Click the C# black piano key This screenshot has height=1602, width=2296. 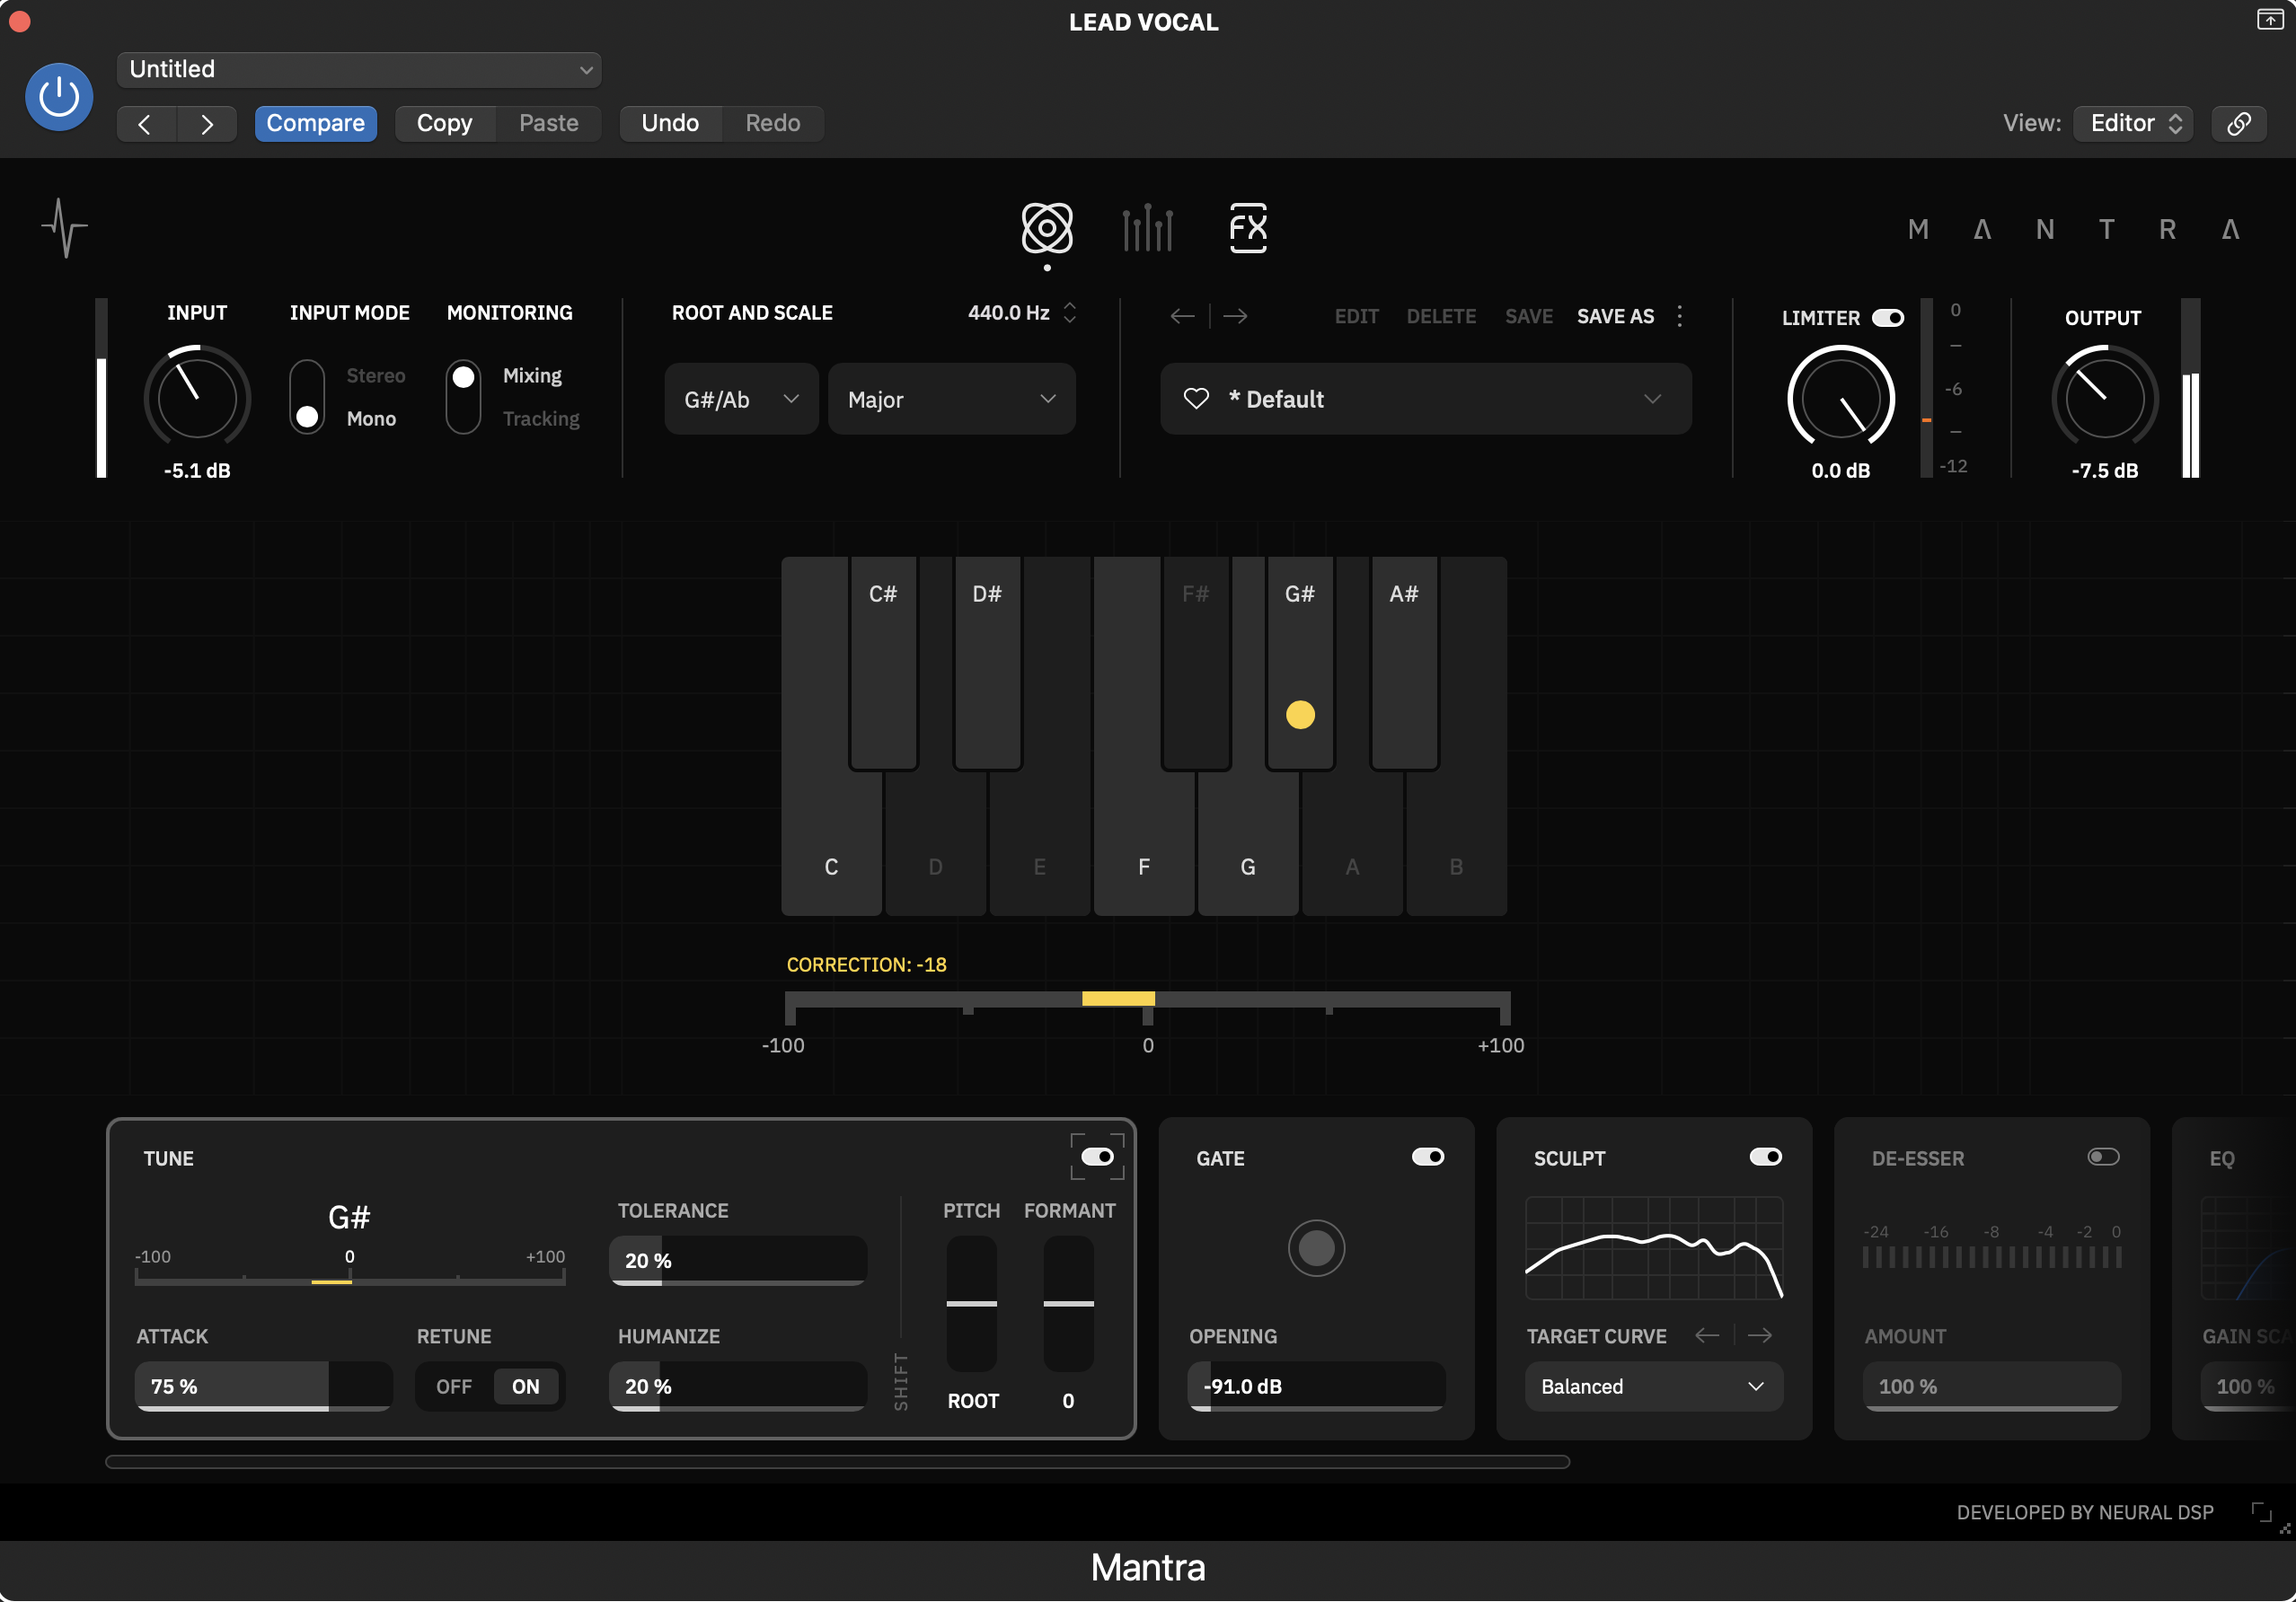[x=883, y=664]
